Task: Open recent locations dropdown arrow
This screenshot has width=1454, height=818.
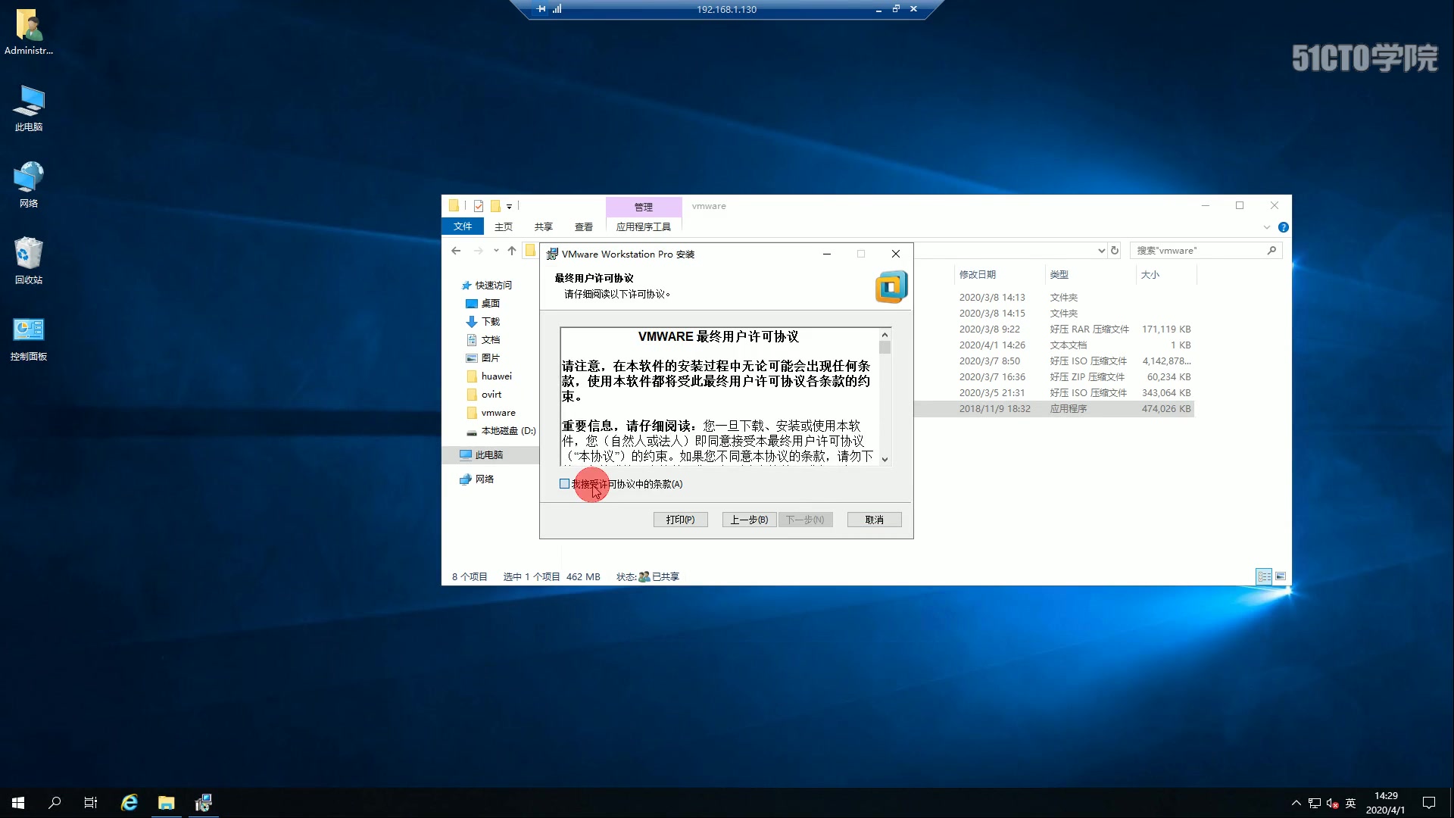Action: [x=496, y=251]
